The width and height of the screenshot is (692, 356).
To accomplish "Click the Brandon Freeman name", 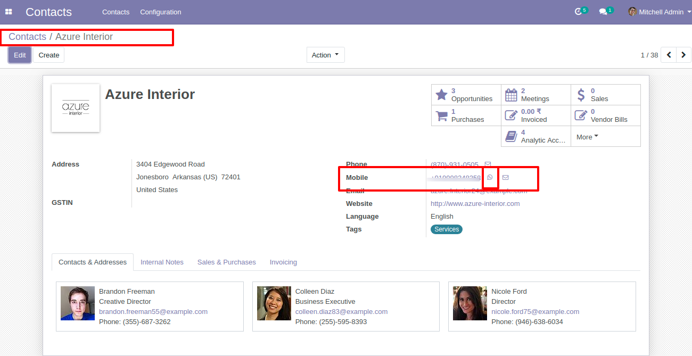I will coord(127,291).
